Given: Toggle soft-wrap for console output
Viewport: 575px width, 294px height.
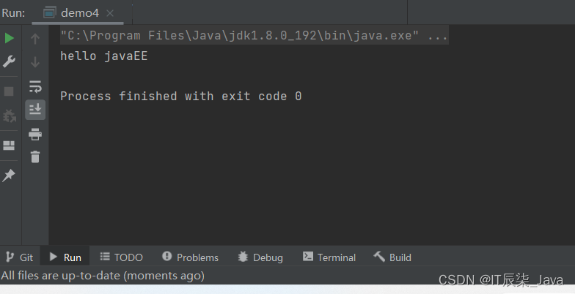Looking at the screenshot, I should pos(35,86).
